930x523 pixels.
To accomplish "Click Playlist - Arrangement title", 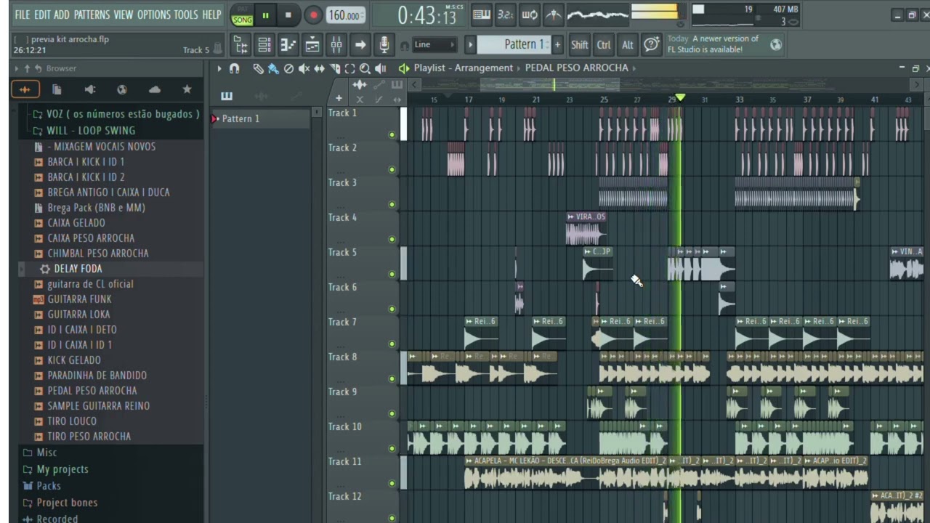I will (464, 68).
